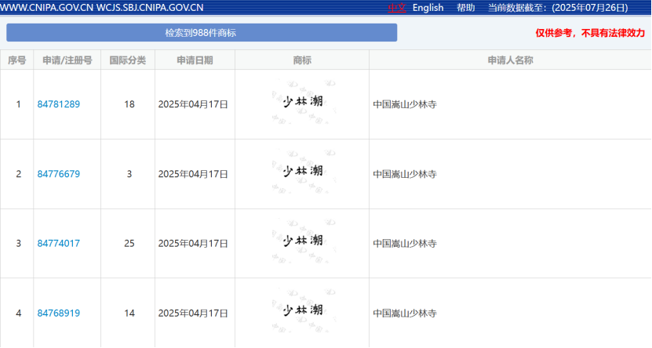Click applicant 中国嵩山少林寺 in row 84781289

tap(405, 104)
